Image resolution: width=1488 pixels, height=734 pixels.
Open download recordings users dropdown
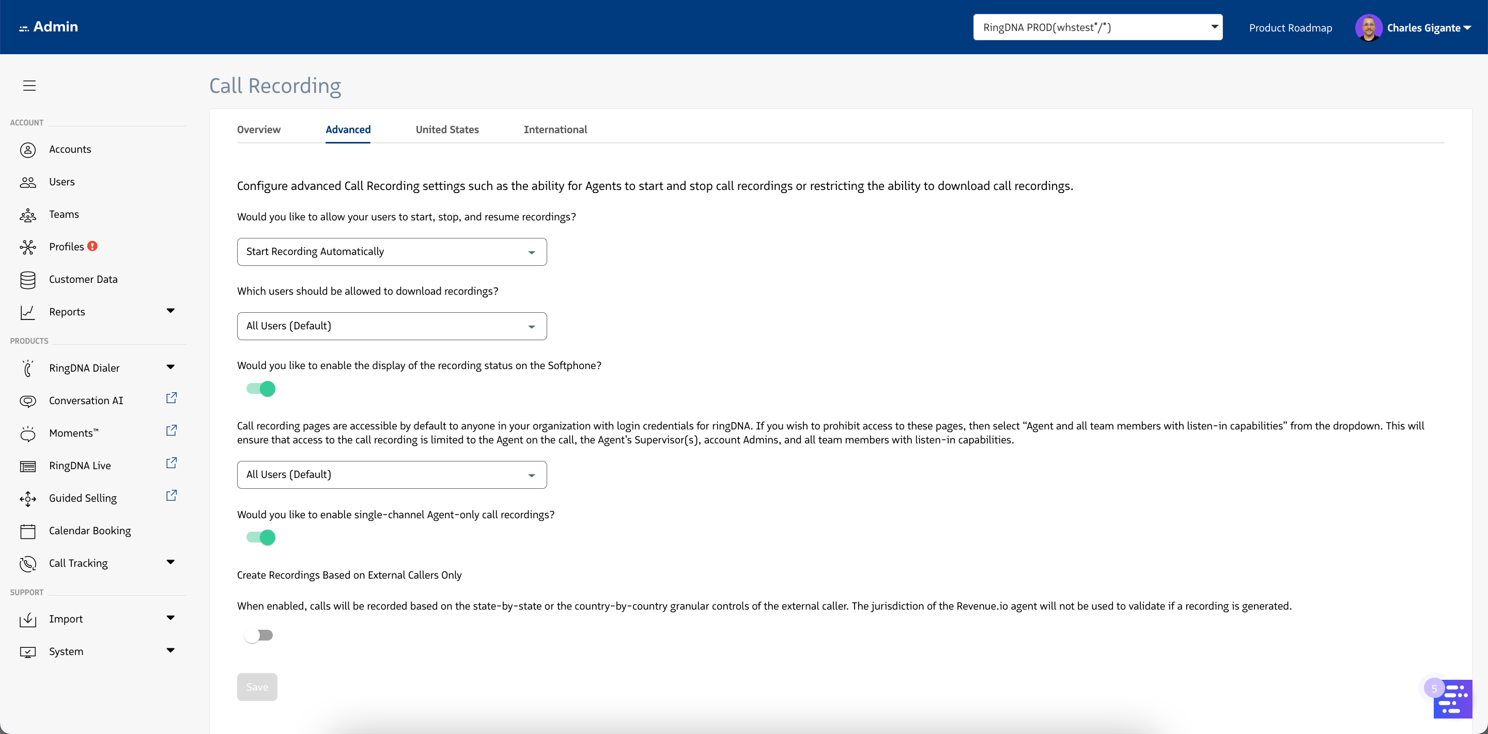click(392, 326)
